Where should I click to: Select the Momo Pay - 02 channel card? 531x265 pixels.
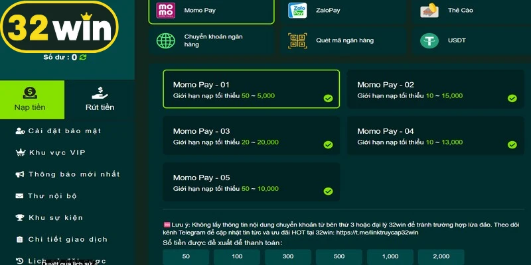(x=435, y=89)
